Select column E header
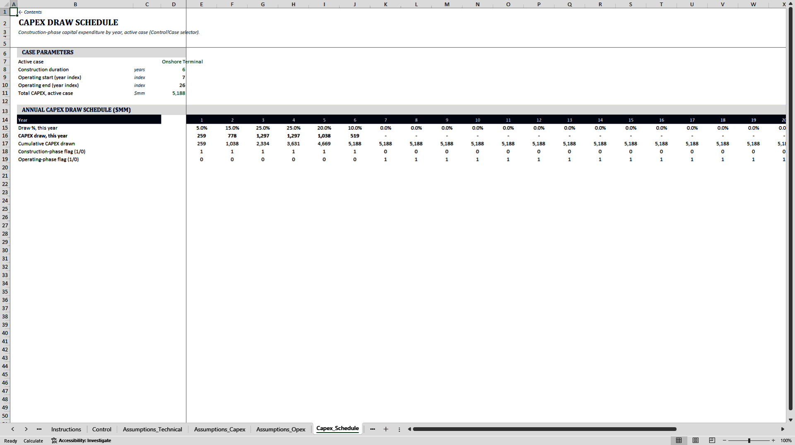The height and width of the screenshot is (445, 795). [x=201, y=4]
